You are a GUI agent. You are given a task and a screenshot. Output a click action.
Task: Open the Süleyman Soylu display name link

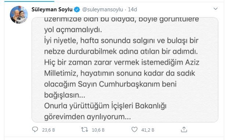(x=52, y=10)
